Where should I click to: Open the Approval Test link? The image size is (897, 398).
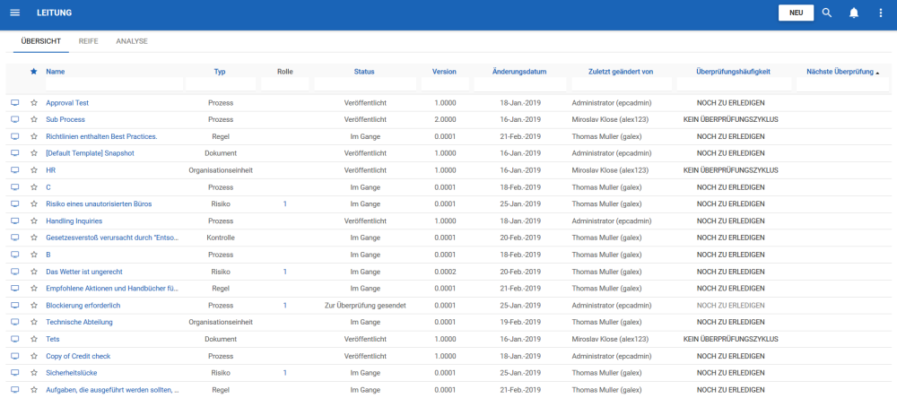[x=67, y=103]
